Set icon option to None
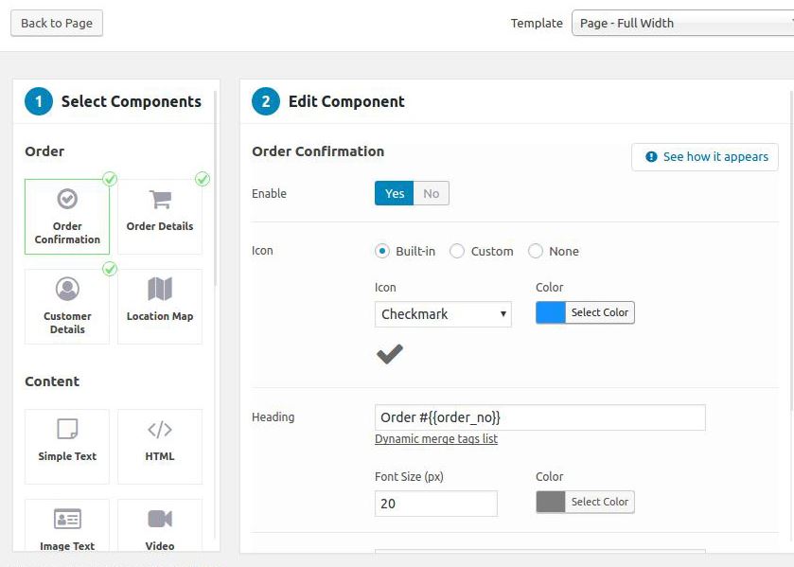This screenshot has height=567, width=794. tap(536, 251)
